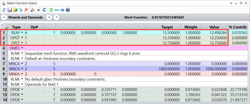
Task: Click the % Contrib column header
Action: (x=238, y=27)
